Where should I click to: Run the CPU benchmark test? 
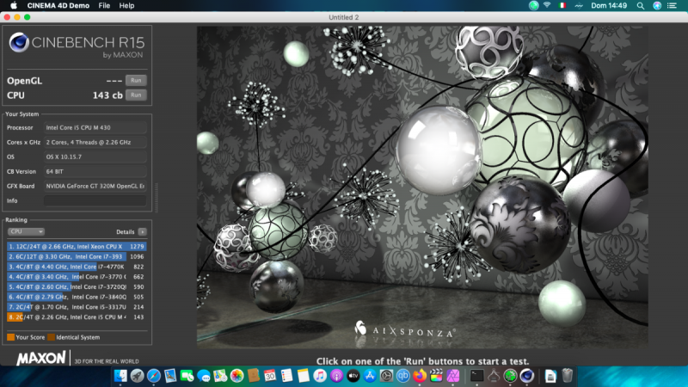point(135,95)
